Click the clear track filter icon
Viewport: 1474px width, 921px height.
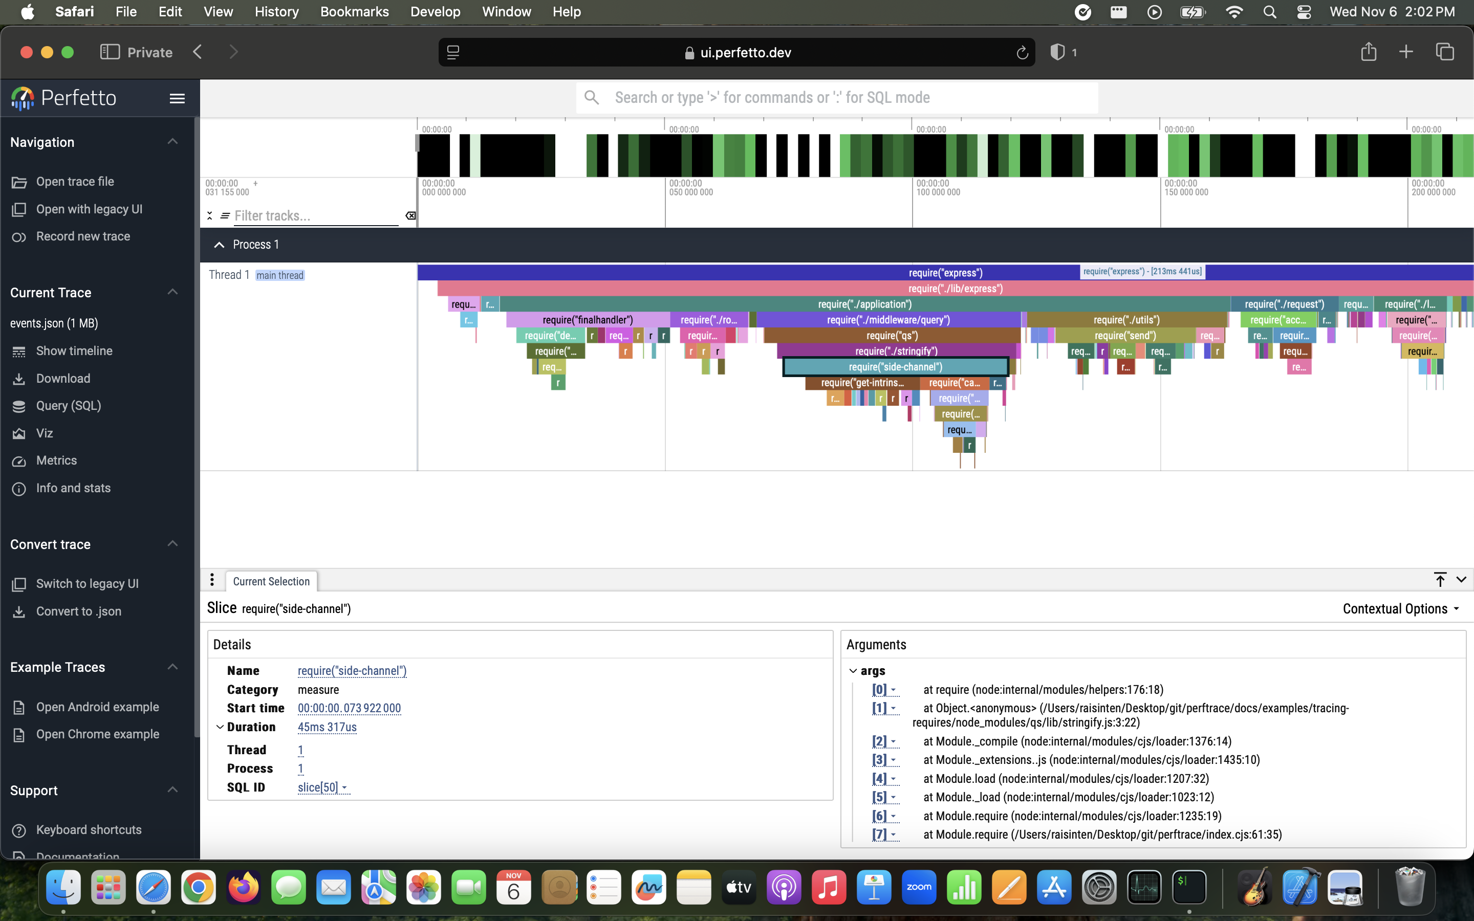[410, 215]
